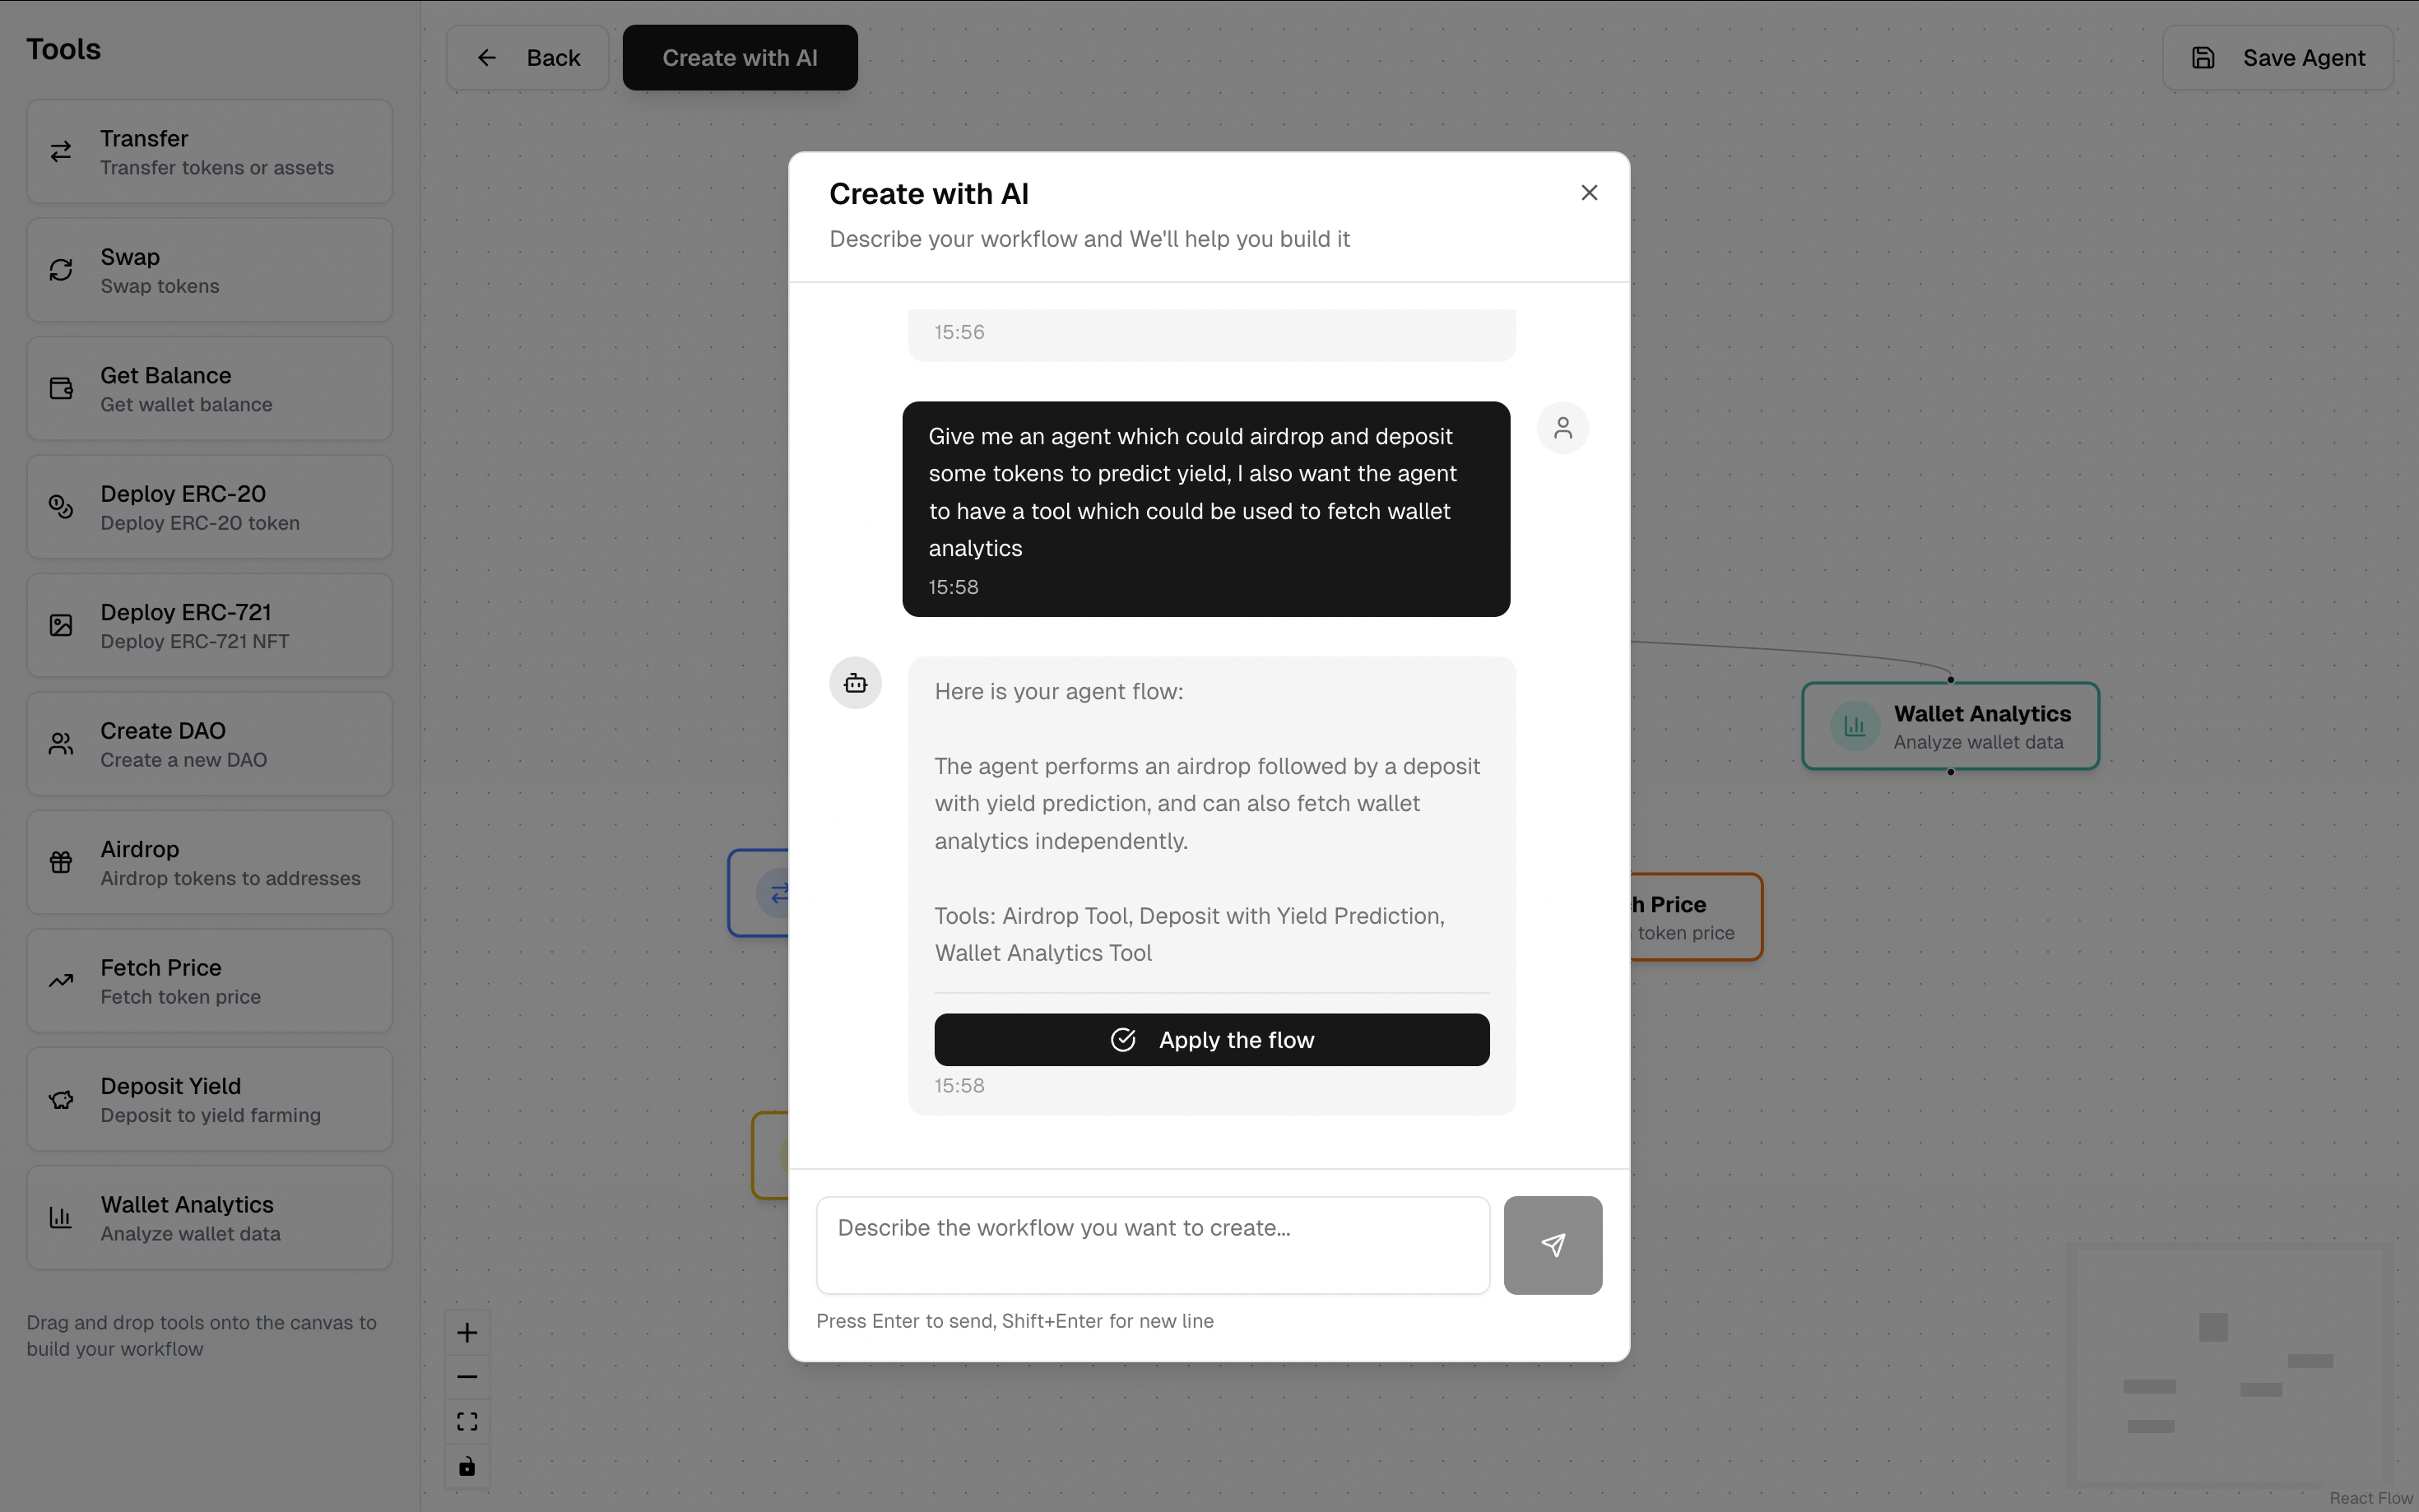
Task: Click the Save Agent button
Action: tap(2277, 58)
